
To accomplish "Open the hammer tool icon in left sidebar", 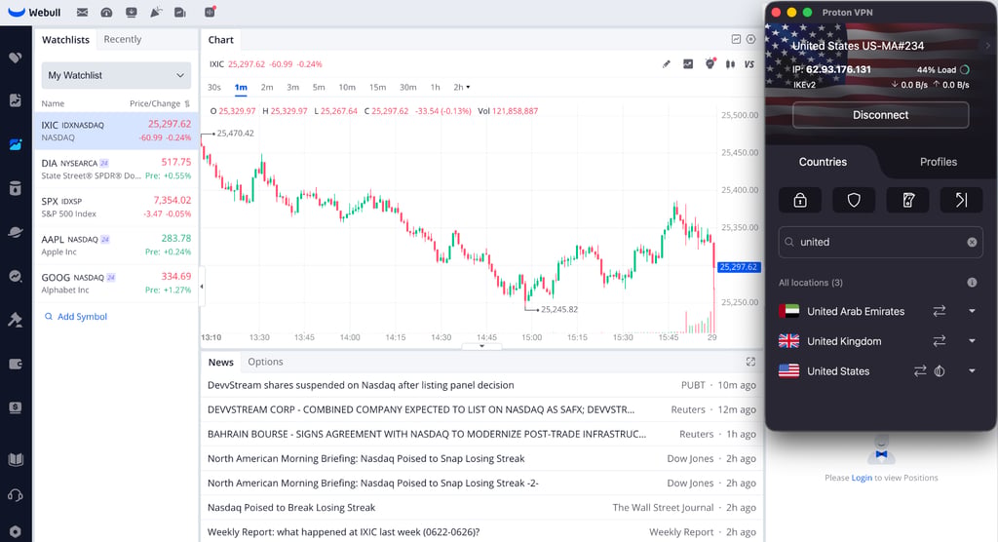I will (x=16, y=320).
